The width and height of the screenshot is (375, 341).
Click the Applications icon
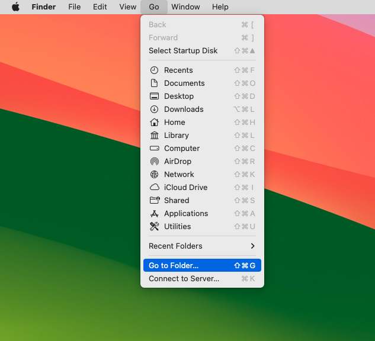tap(154, 213)
